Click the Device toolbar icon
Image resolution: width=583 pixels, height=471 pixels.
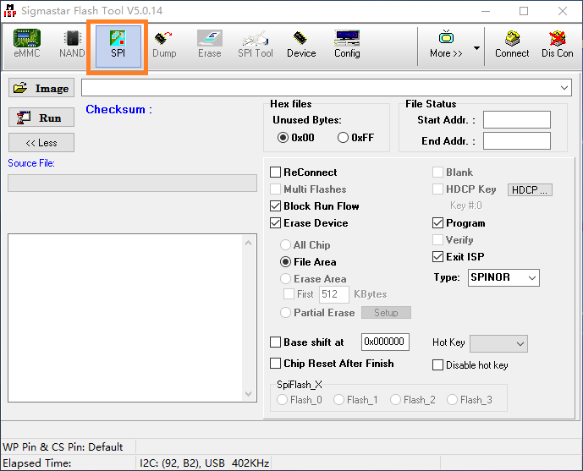click(300, 44)
